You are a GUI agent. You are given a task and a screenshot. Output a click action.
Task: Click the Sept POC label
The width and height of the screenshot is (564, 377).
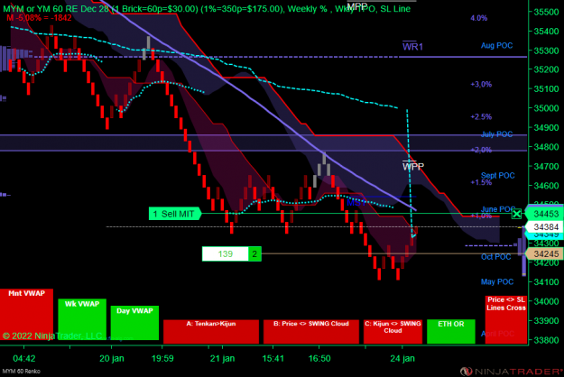click(498, 175)
